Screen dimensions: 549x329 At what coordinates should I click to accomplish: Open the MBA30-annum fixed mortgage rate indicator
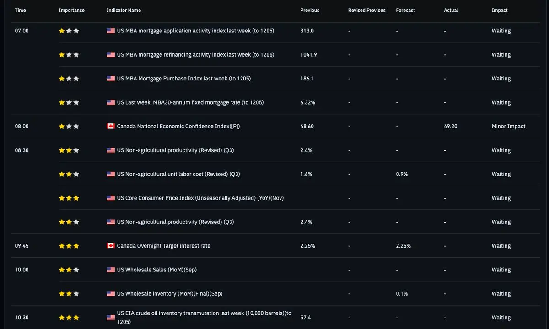[x=190, y=103]
